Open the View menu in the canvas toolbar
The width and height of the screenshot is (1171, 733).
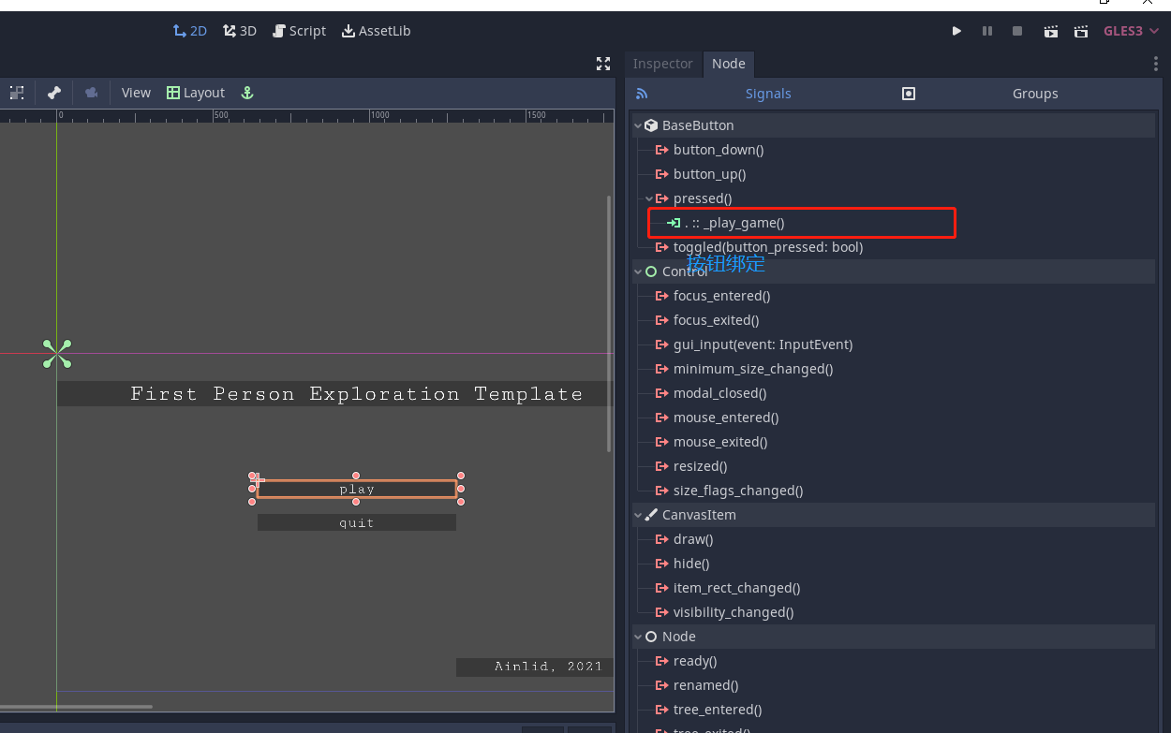[136, 93]
